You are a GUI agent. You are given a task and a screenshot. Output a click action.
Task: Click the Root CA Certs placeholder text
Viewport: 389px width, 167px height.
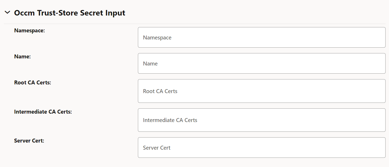click(x=160, y=91)
